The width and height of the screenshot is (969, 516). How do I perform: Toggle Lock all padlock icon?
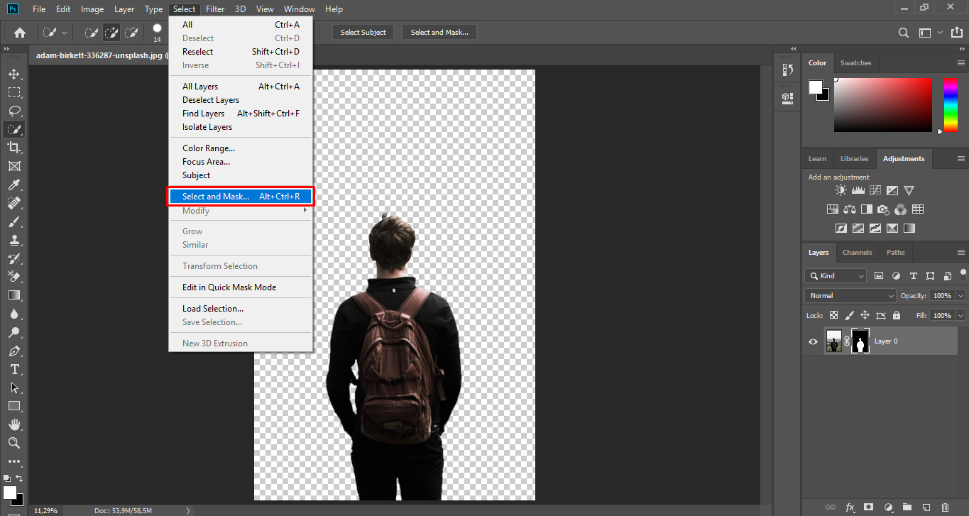click(897, 315)
